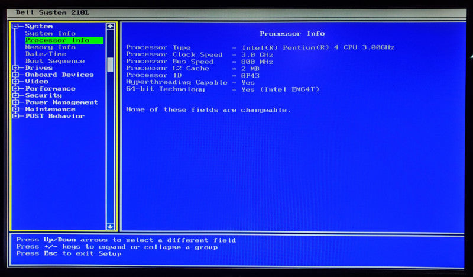This screenshot has width=473, height=277.
Task: Expand the Onboard Devices group
Action: point(16,75)
